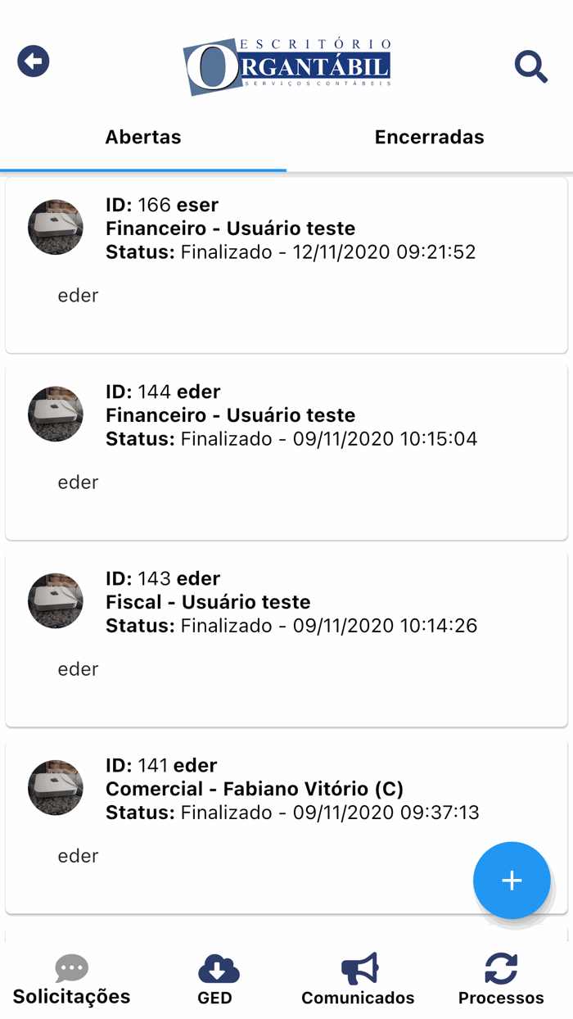This screenshot has width=573, height=1019.
Task: Select the Processos sync icon
Action: tap(500, 967)
